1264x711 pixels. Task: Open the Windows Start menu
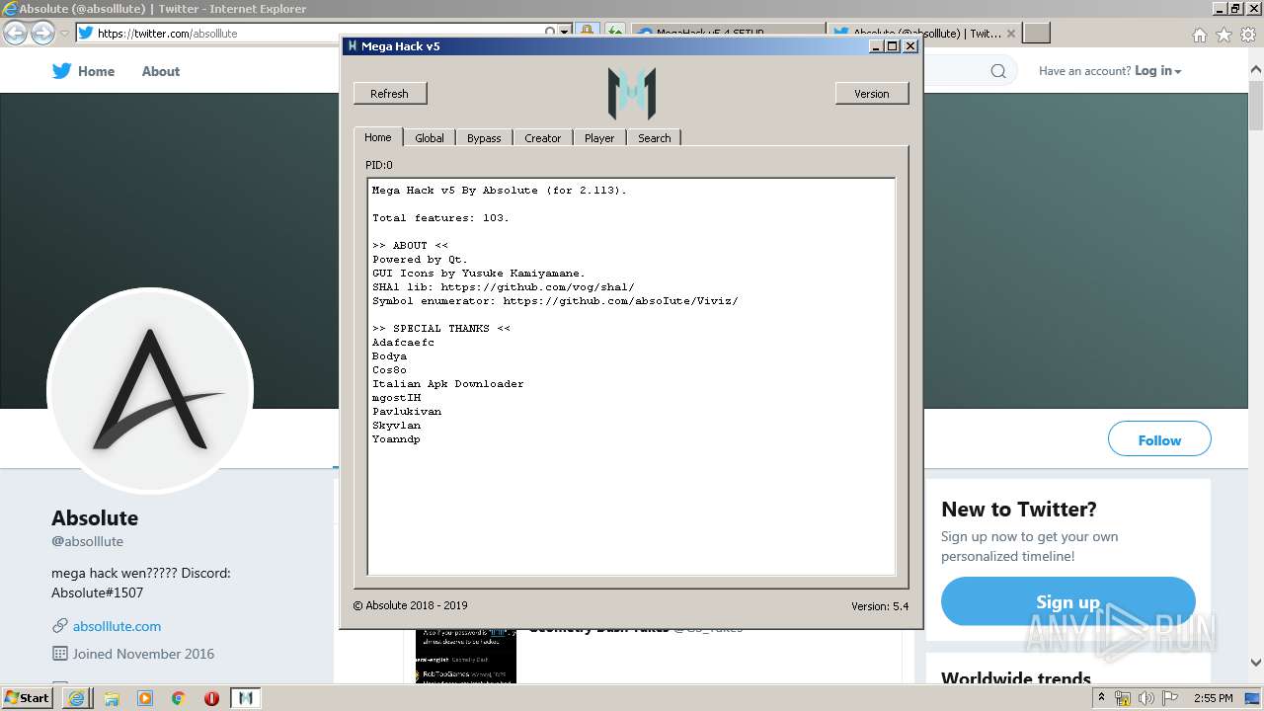27,697
